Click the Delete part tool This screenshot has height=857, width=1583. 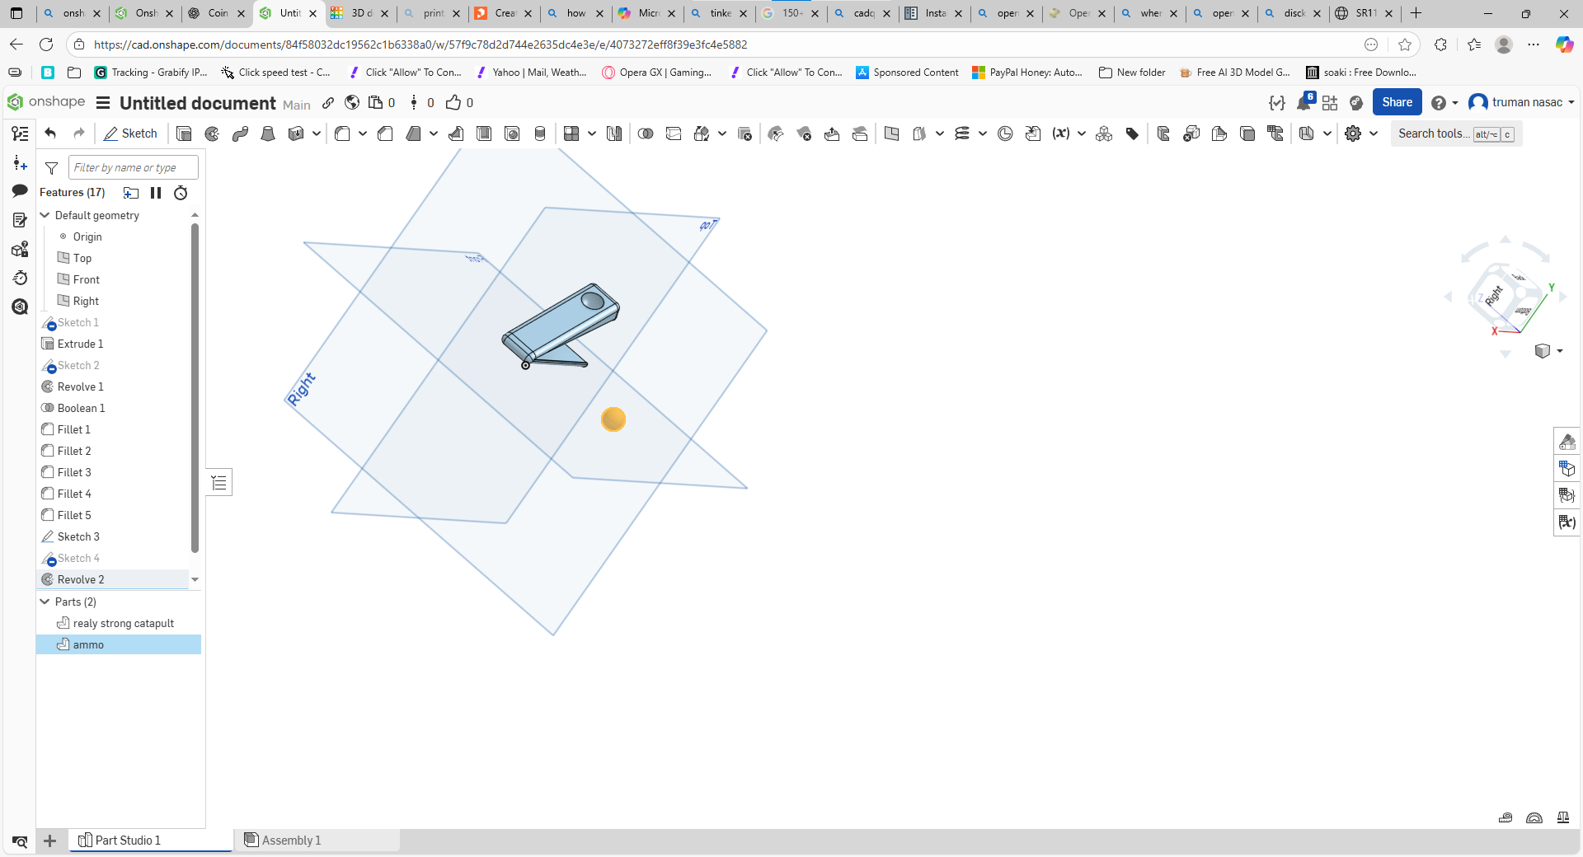point(745,133)
